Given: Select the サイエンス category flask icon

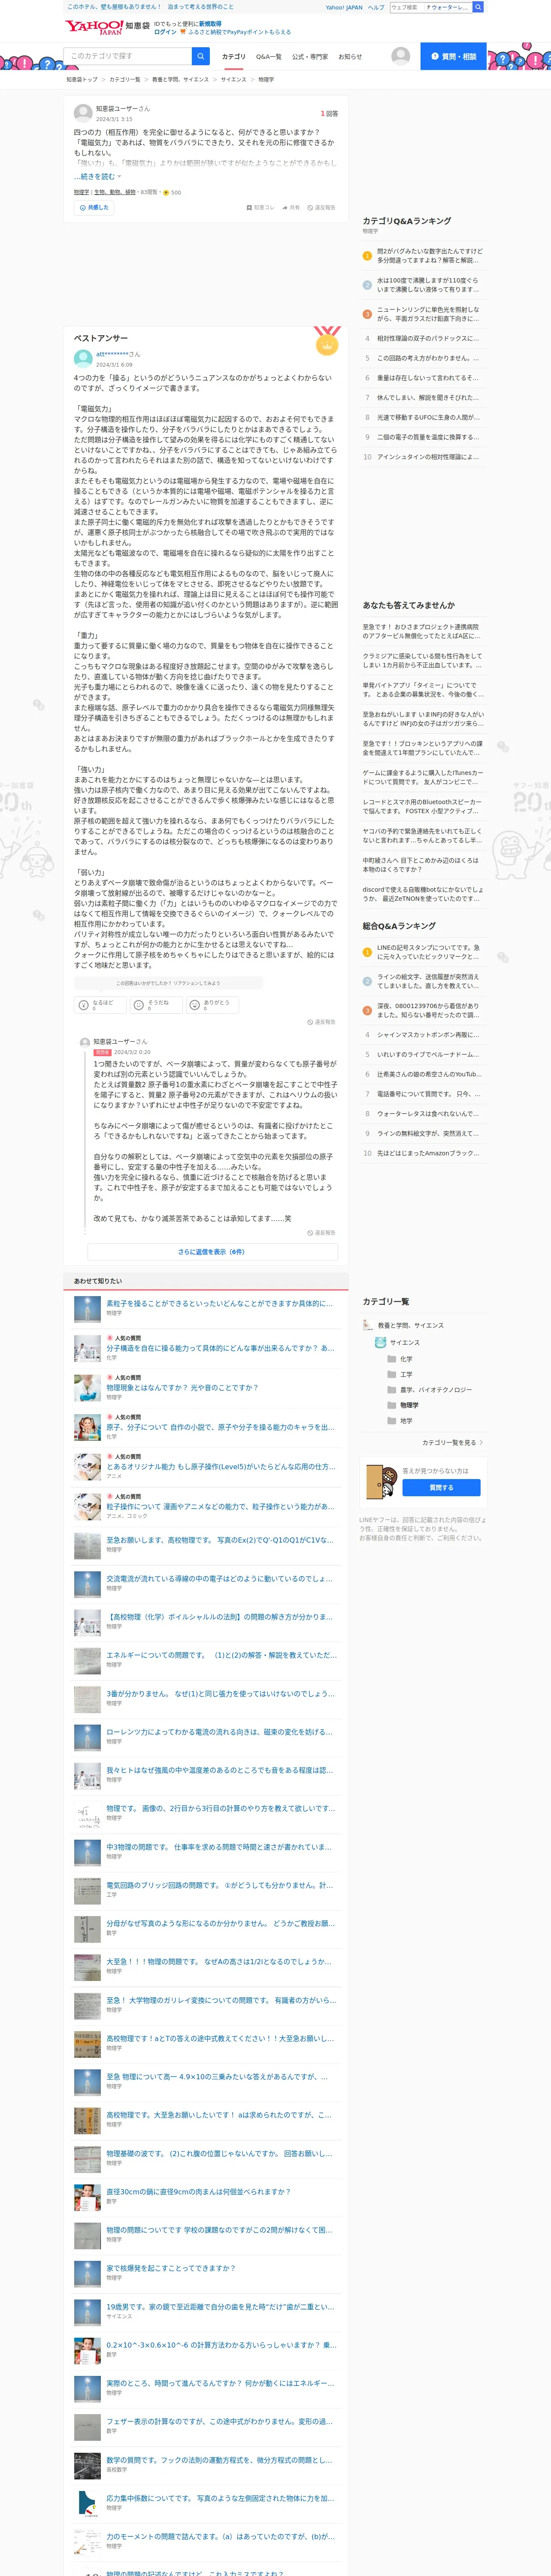Looking at the screenshot, I should pos(380,1343).
